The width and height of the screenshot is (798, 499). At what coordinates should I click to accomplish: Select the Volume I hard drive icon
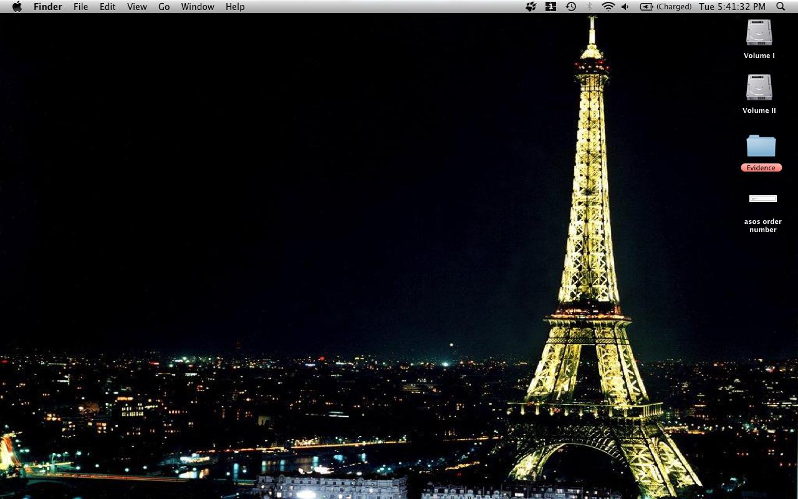click(x=759, y=33)
